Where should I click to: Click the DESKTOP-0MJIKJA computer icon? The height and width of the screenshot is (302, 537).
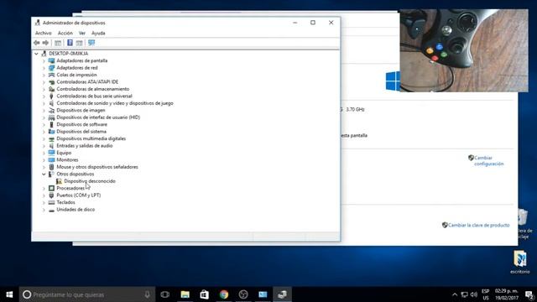coord(44,54)
